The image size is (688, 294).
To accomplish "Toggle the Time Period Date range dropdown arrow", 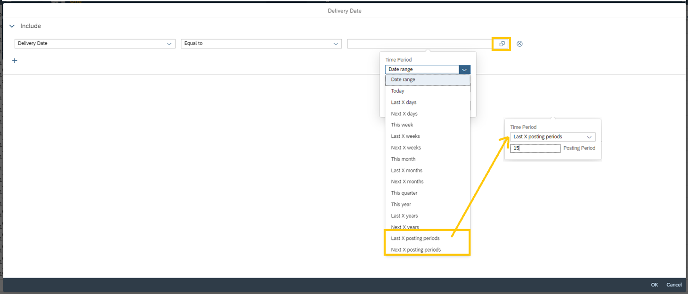I will (464, 70).
